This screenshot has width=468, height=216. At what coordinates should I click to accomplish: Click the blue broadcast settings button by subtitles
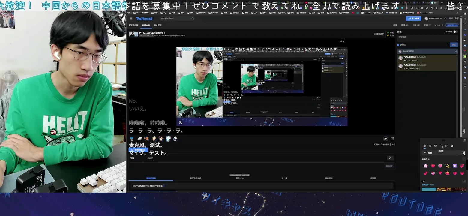pyautogui.click(x=138, y=150)
